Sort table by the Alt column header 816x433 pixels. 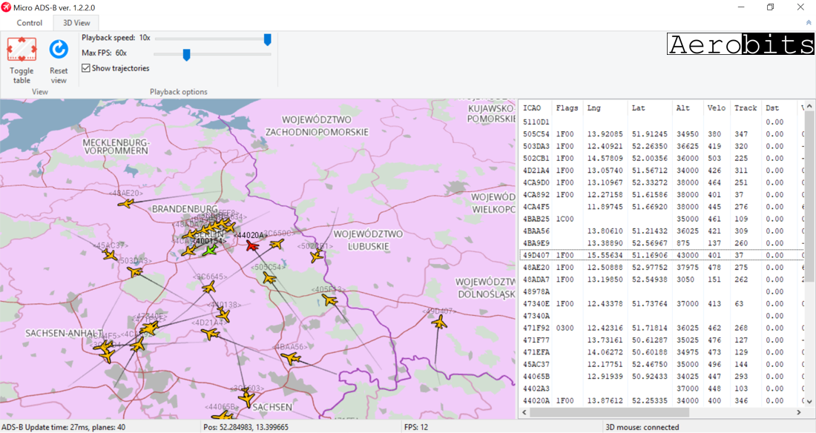click(682, 108)
